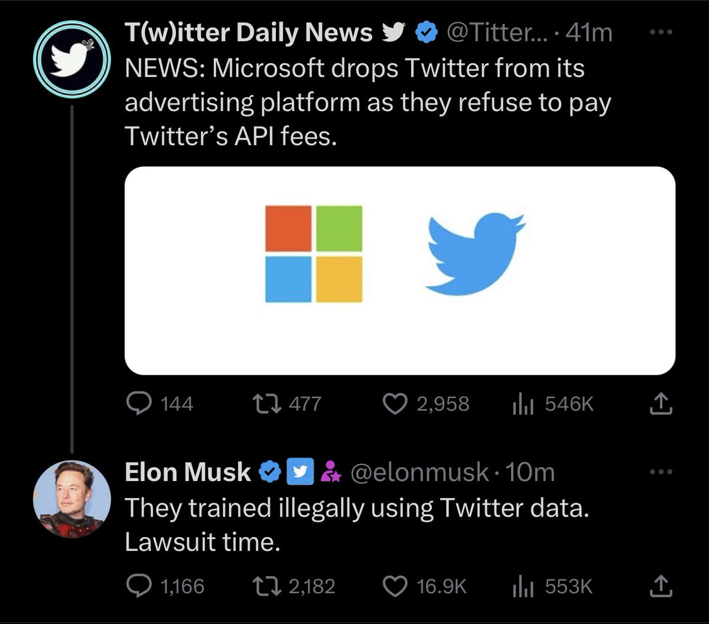
Task: Open more options on the news tweet
Action: tap(661, 33)
